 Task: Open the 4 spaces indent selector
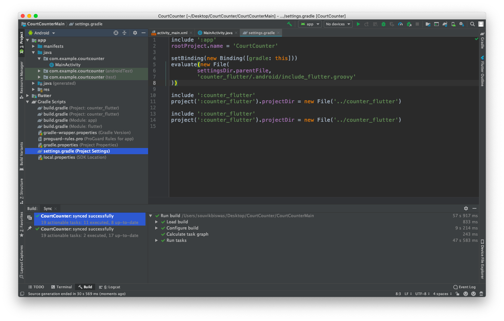(x=442, y=294)
